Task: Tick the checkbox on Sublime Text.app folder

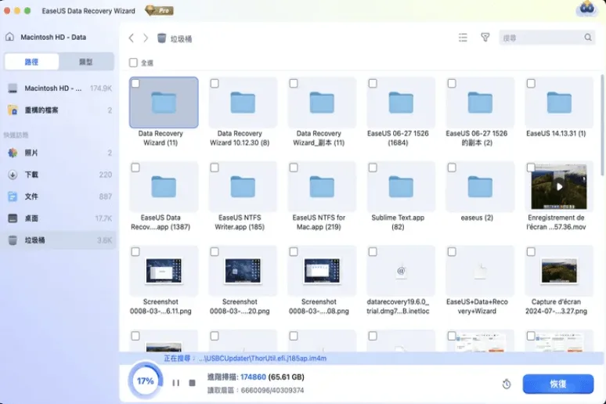Action: point(373,168)
